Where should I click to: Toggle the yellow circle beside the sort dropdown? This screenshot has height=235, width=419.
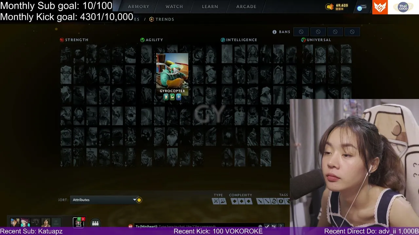139,200
